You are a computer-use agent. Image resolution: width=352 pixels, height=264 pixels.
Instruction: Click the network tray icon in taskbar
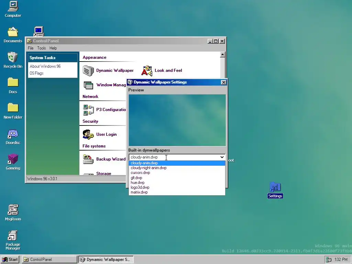329,260
